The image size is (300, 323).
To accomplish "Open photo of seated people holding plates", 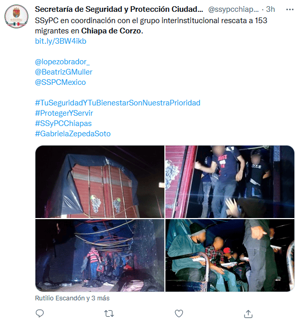I will pos(230,255).
